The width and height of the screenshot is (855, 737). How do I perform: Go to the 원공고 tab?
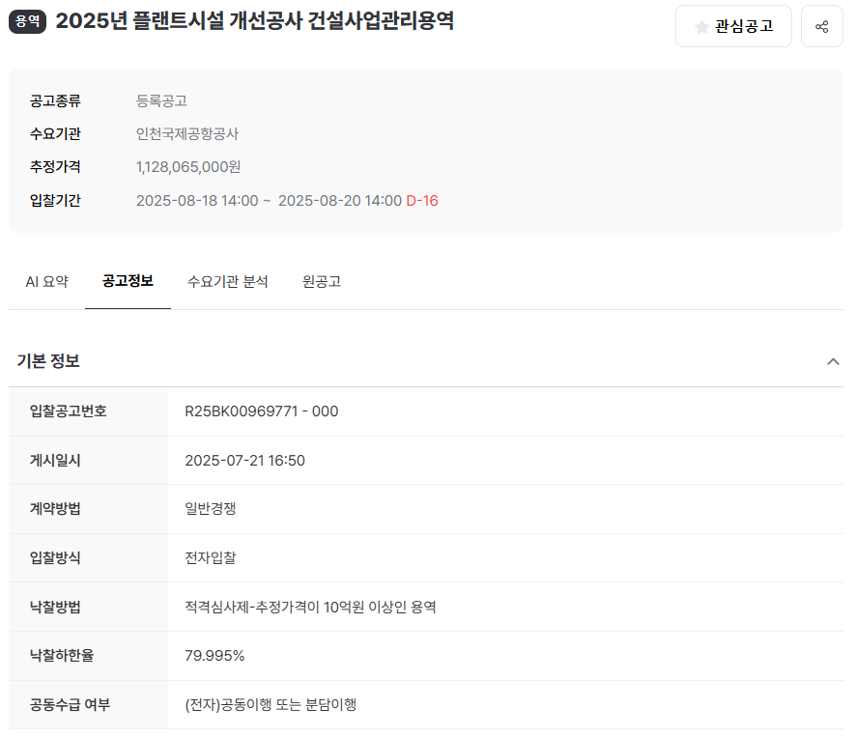(x=321, y=282)
